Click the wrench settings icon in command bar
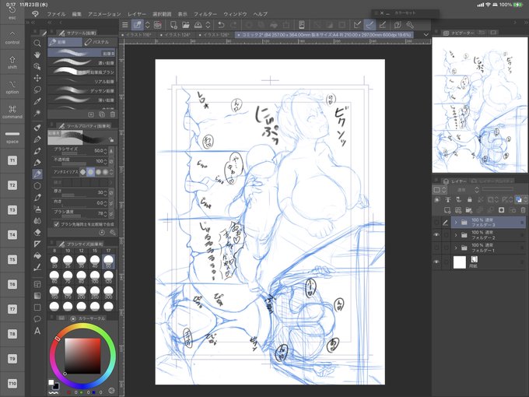This screenshot has height=397, width=529. [409, 25]
